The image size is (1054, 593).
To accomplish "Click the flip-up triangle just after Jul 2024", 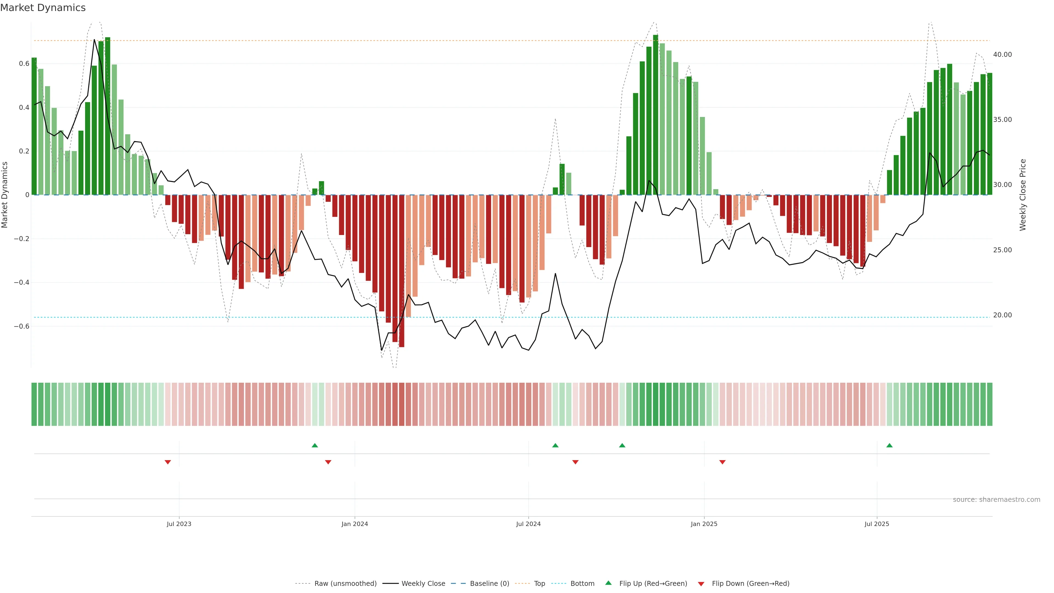I will [x=555, y=445].
